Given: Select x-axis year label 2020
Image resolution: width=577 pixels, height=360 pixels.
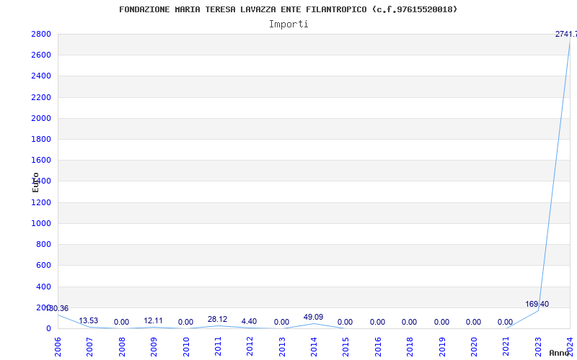Looking at the screenshot, I should 475,346.
